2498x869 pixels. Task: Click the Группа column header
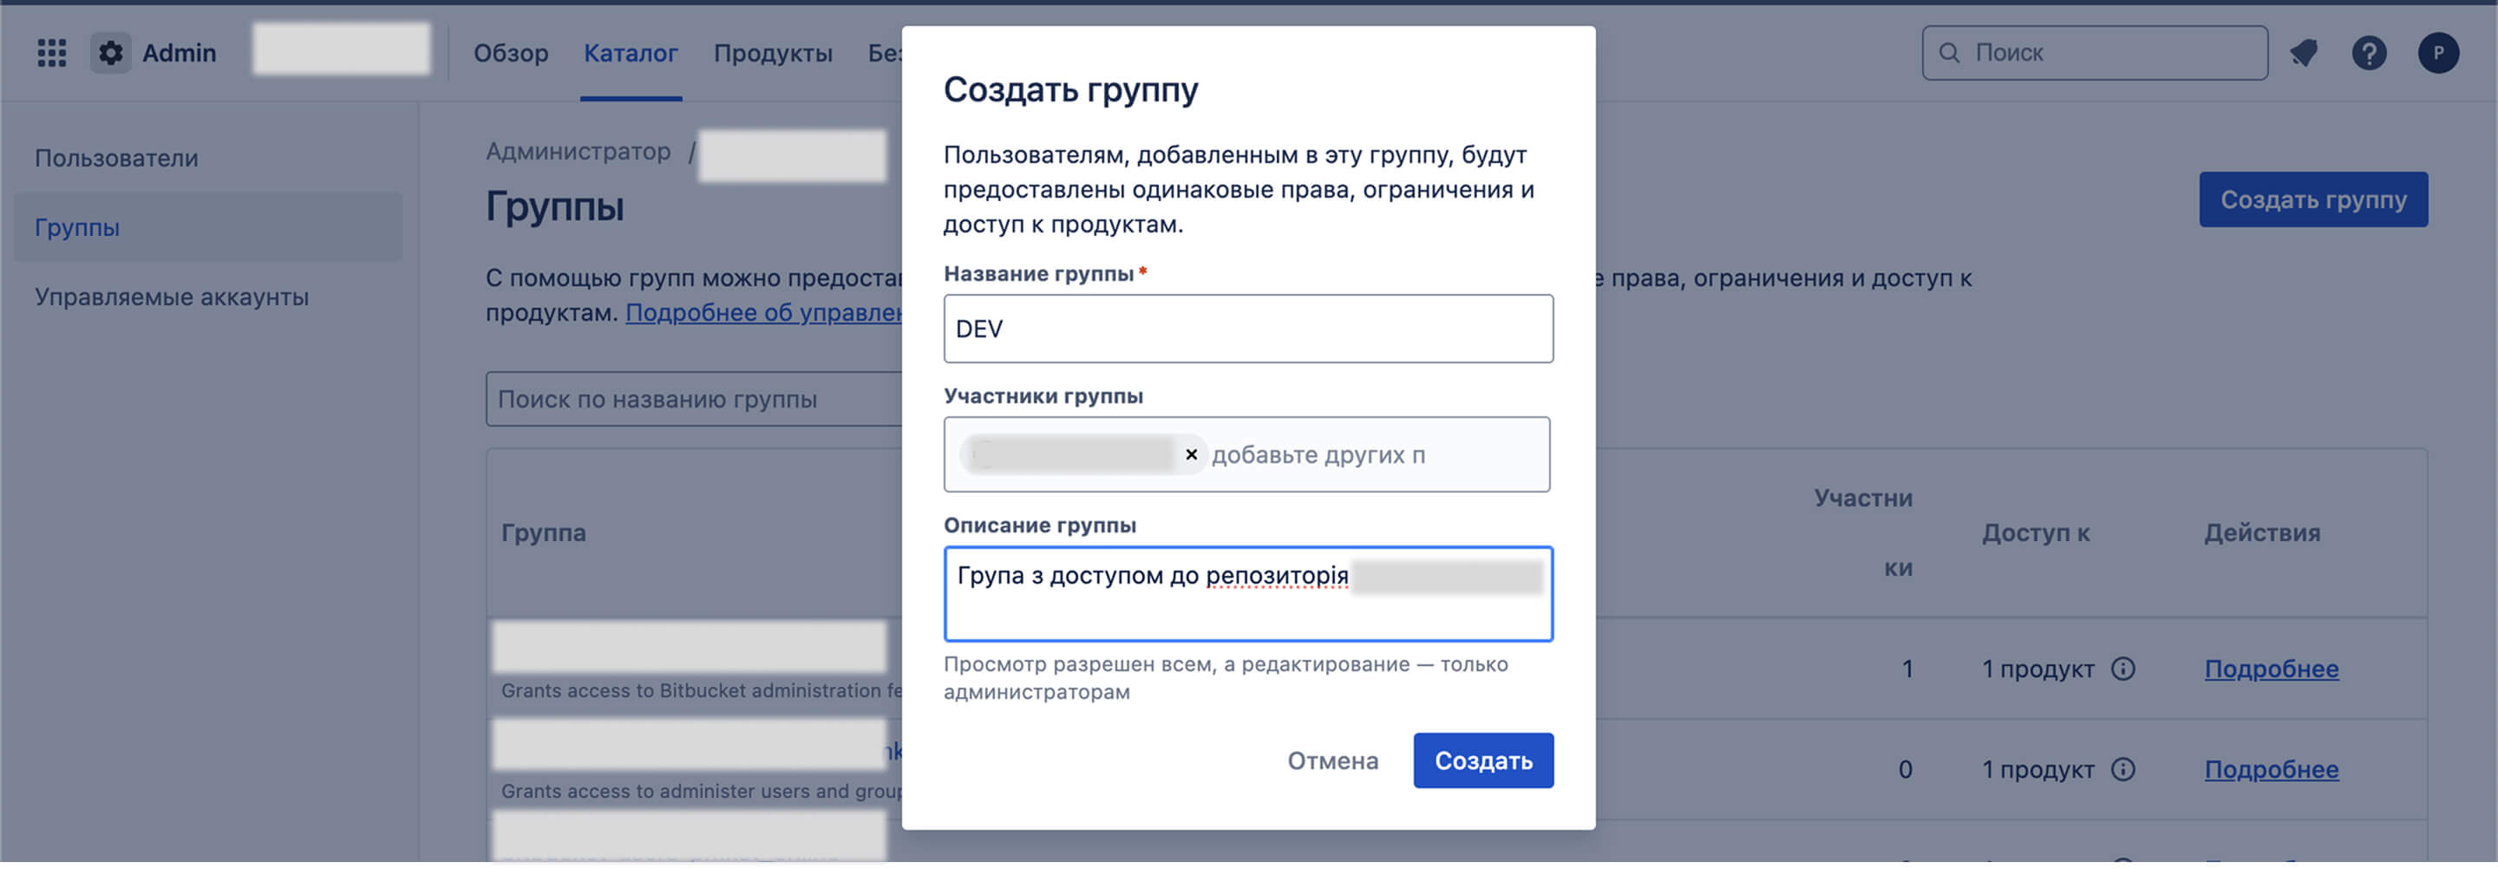544,533
